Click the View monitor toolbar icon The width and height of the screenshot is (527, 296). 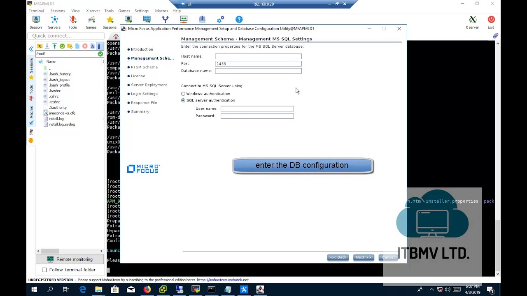click(x=128, y=19)
